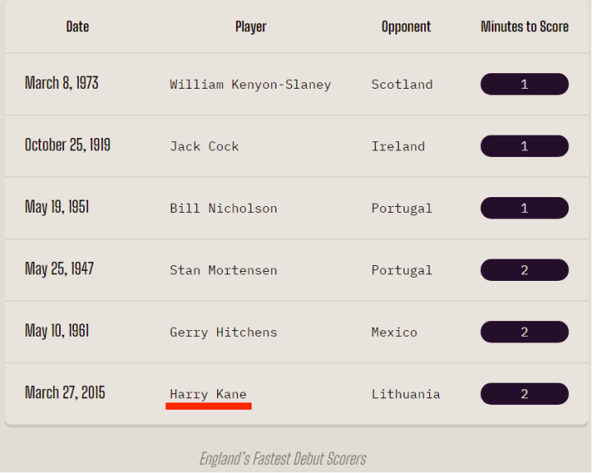
Task: Click the March 8, 1973 date
Action: point(62,83)
